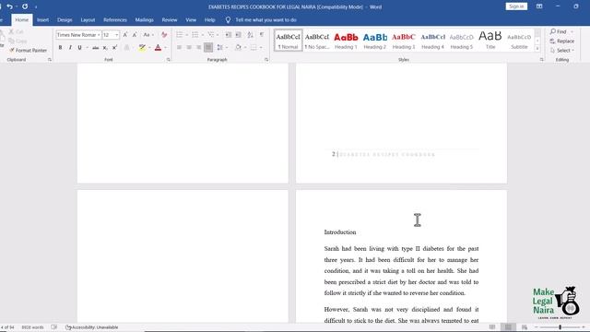
Task: Click the Borders icon in Paragraph group
Action: [254, 47]
